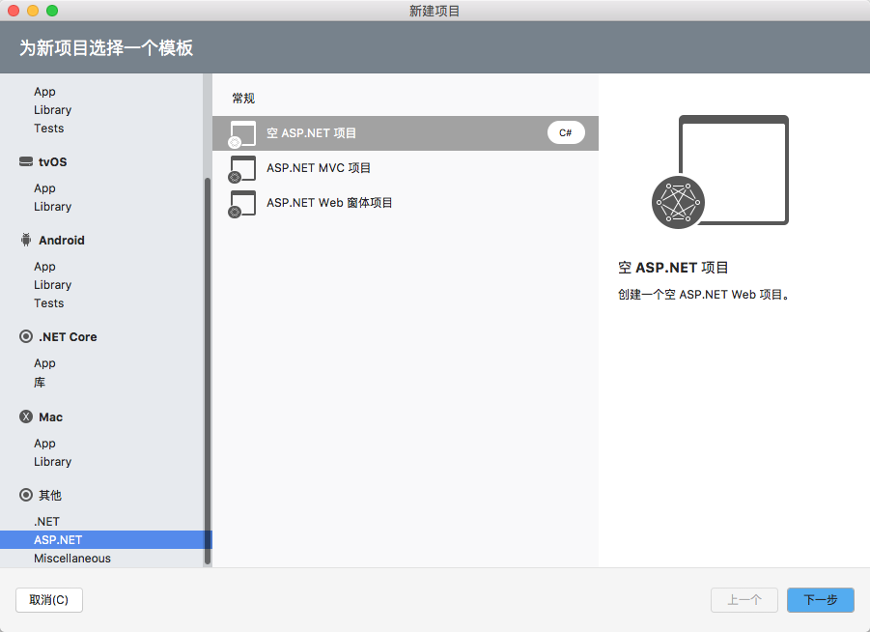870x632 pixels.
Task: Click the ASP.NET MVC 项目 template icon
Action: pos(242,169)
